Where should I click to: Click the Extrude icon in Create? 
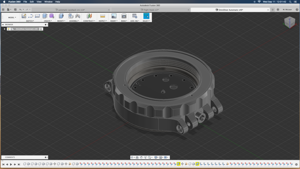click(45, 16)
